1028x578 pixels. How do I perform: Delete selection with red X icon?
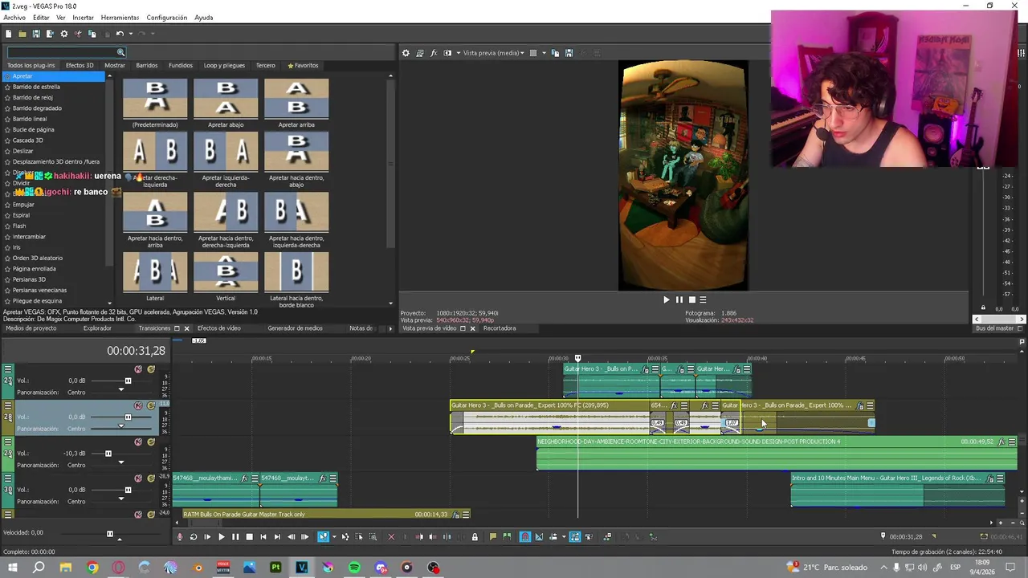pyautogui.click(x=391, y=537)
